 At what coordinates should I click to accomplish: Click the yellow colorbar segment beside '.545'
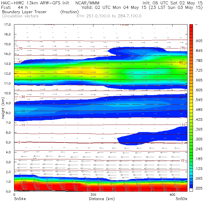pos(191,101)
